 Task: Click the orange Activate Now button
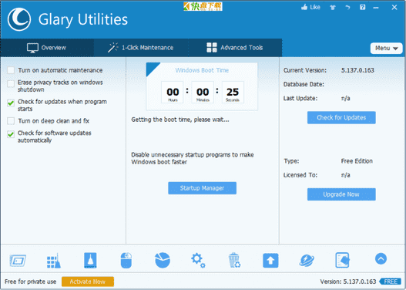(88, 282)
